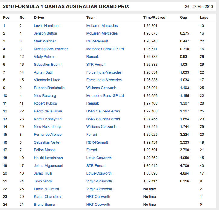Open Timo Glock's profile link

pyautogui.click(x=43, y=181)
